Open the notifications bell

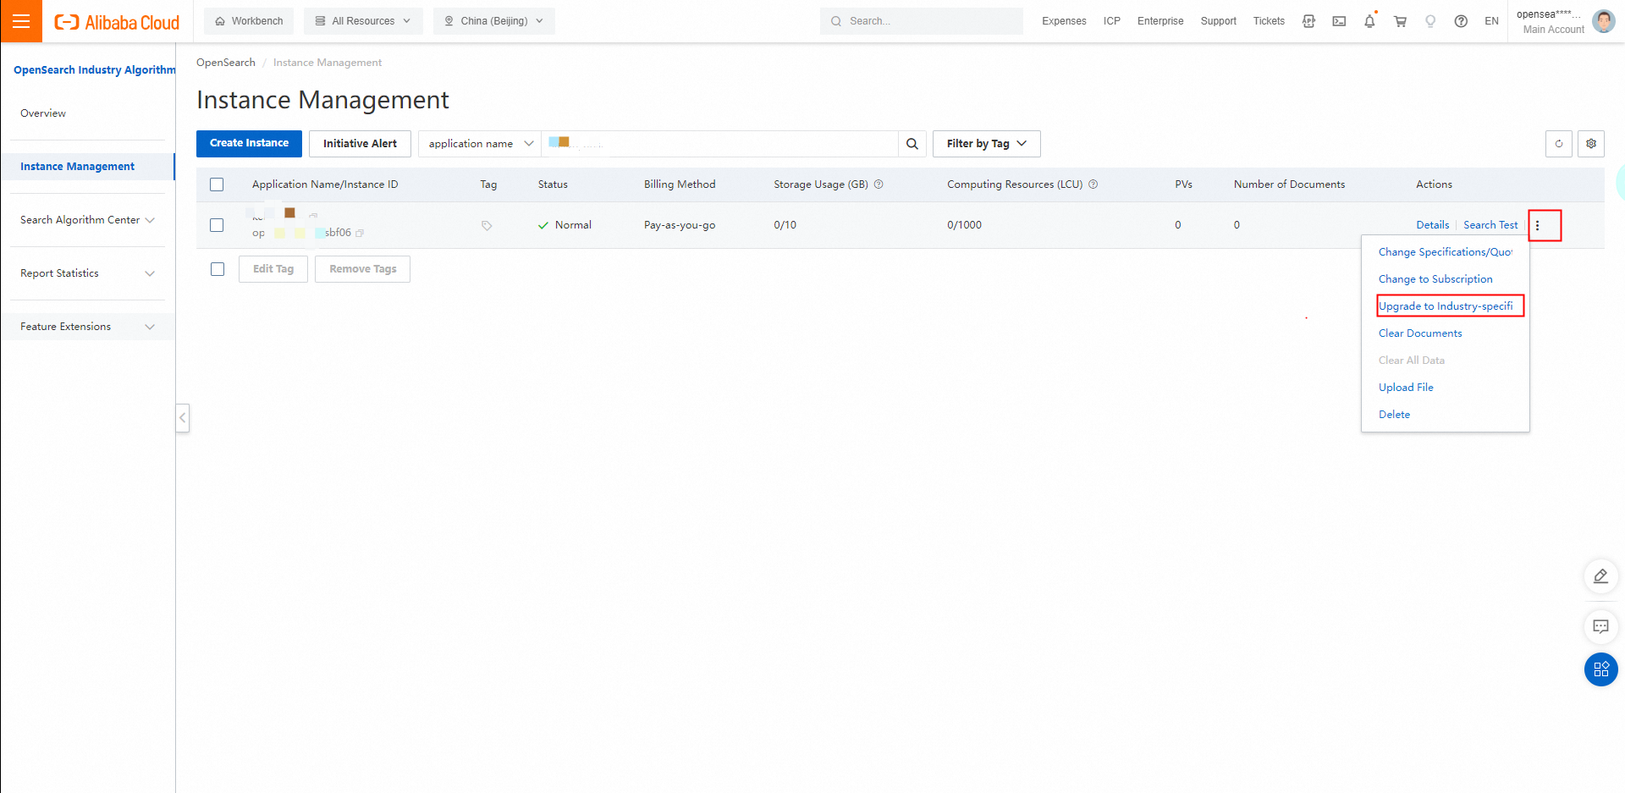(1369, 21)
